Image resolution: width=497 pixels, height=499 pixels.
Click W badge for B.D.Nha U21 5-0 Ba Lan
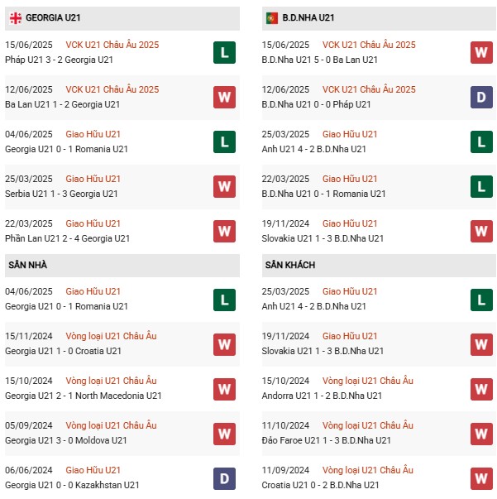point(480,52)
